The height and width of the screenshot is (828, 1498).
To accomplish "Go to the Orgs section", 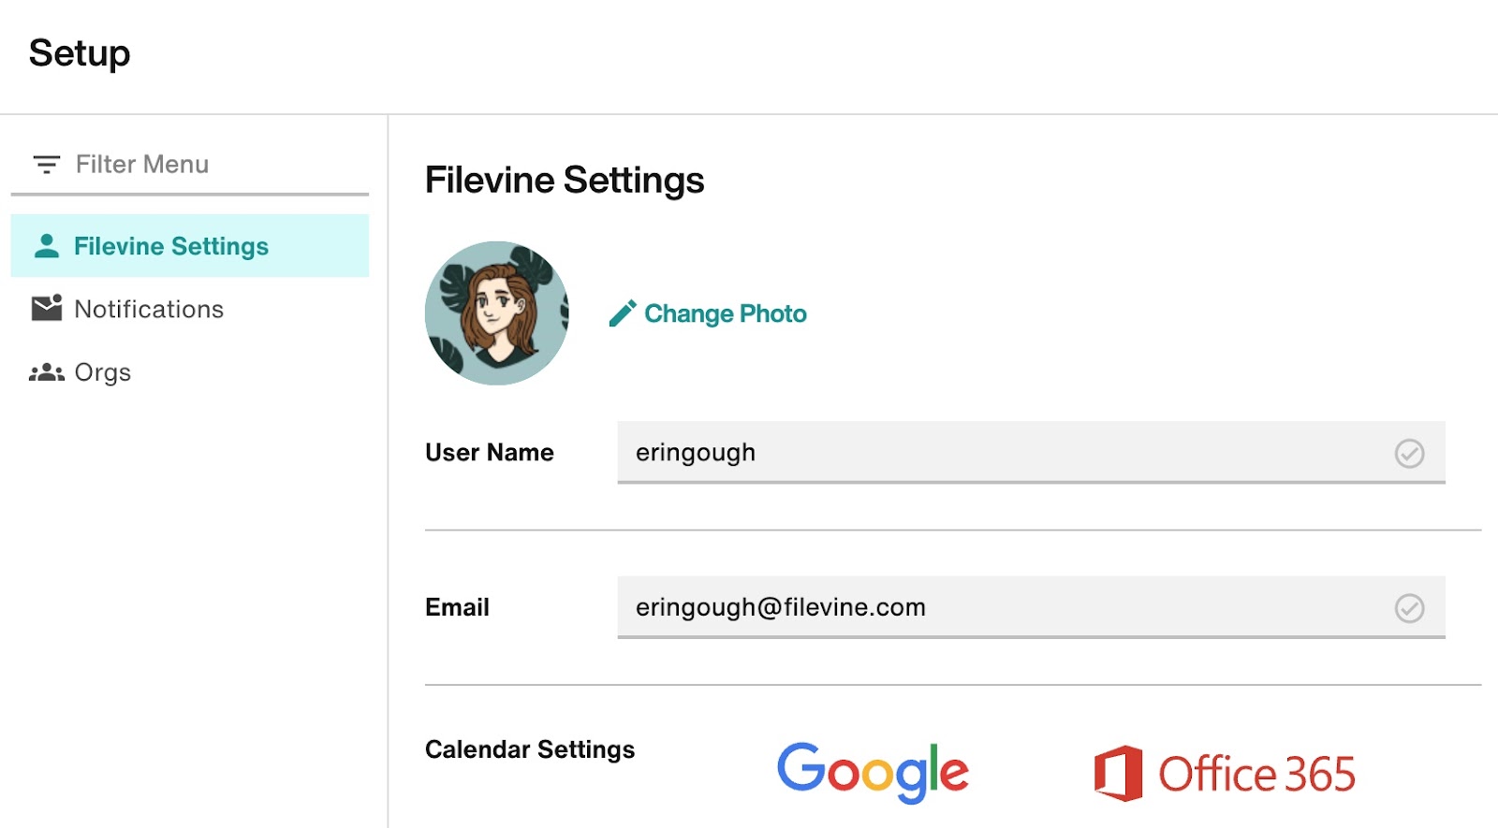I will (190, 372).
